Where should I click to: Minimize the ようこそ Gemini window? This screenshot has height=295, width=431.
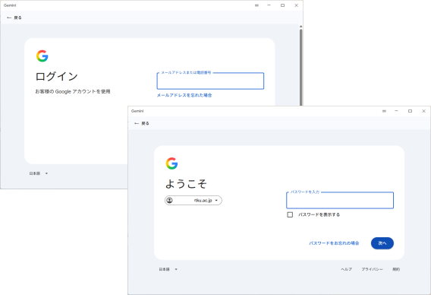(x=396, y=111)
